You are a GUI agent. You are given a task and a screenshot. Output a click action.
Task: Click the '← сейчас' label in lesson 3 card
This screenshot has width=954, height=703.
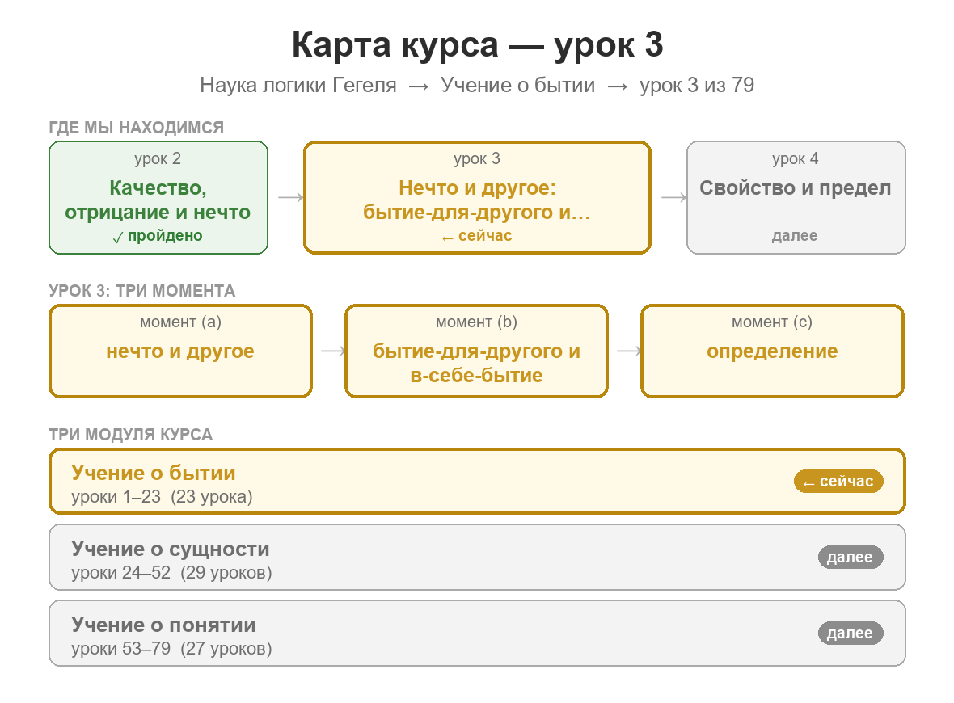(477, 236)
